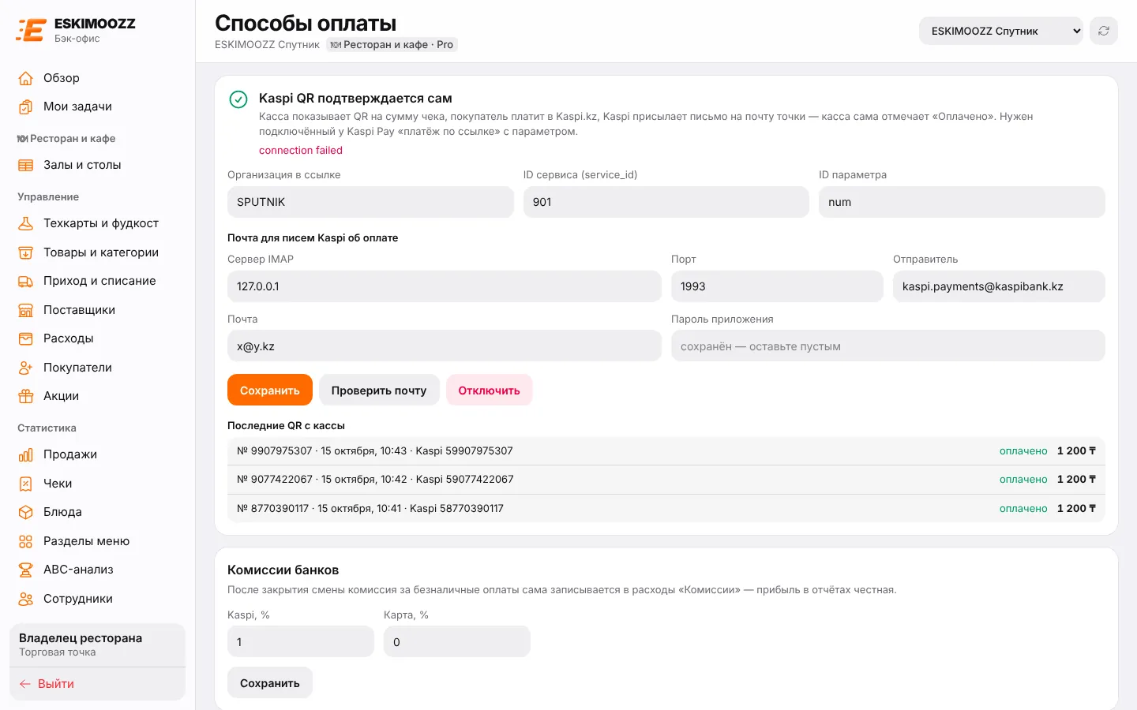Select the QR row № 9907975307
Image resolution: width=1137 pixels, height=710 pixels.
click(x=666, y=451)
